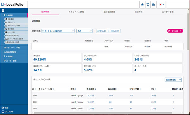This screenshot has height=115, width=190.
Task: Sort by the CPC column arrows
Action: pos(155,89)
